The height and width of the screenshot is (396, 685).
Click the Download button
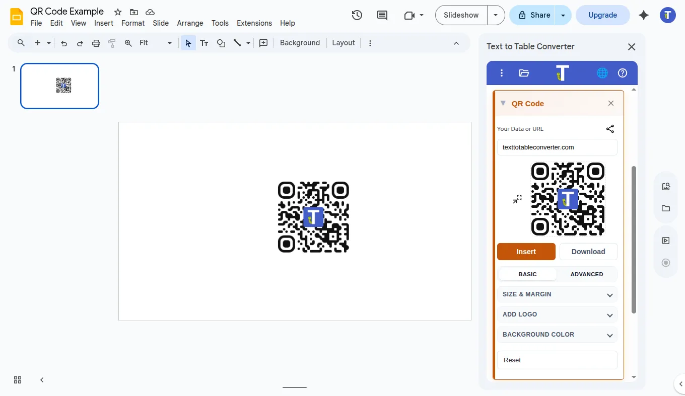[588, 251]
